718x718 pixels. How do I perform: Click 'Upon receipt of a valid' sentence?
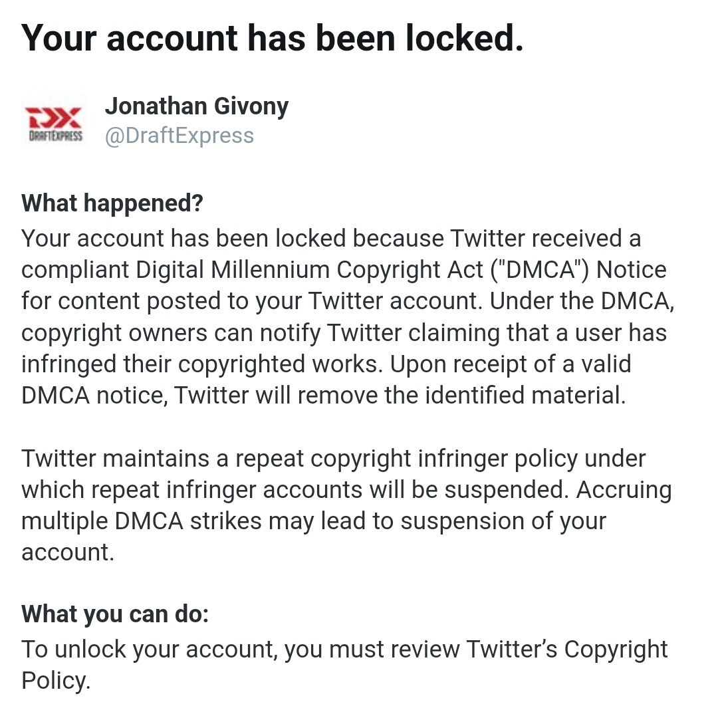coord(511,364)
